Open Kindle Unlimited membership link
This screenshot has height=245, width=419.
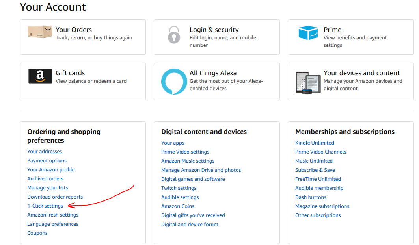pos(315,143)
